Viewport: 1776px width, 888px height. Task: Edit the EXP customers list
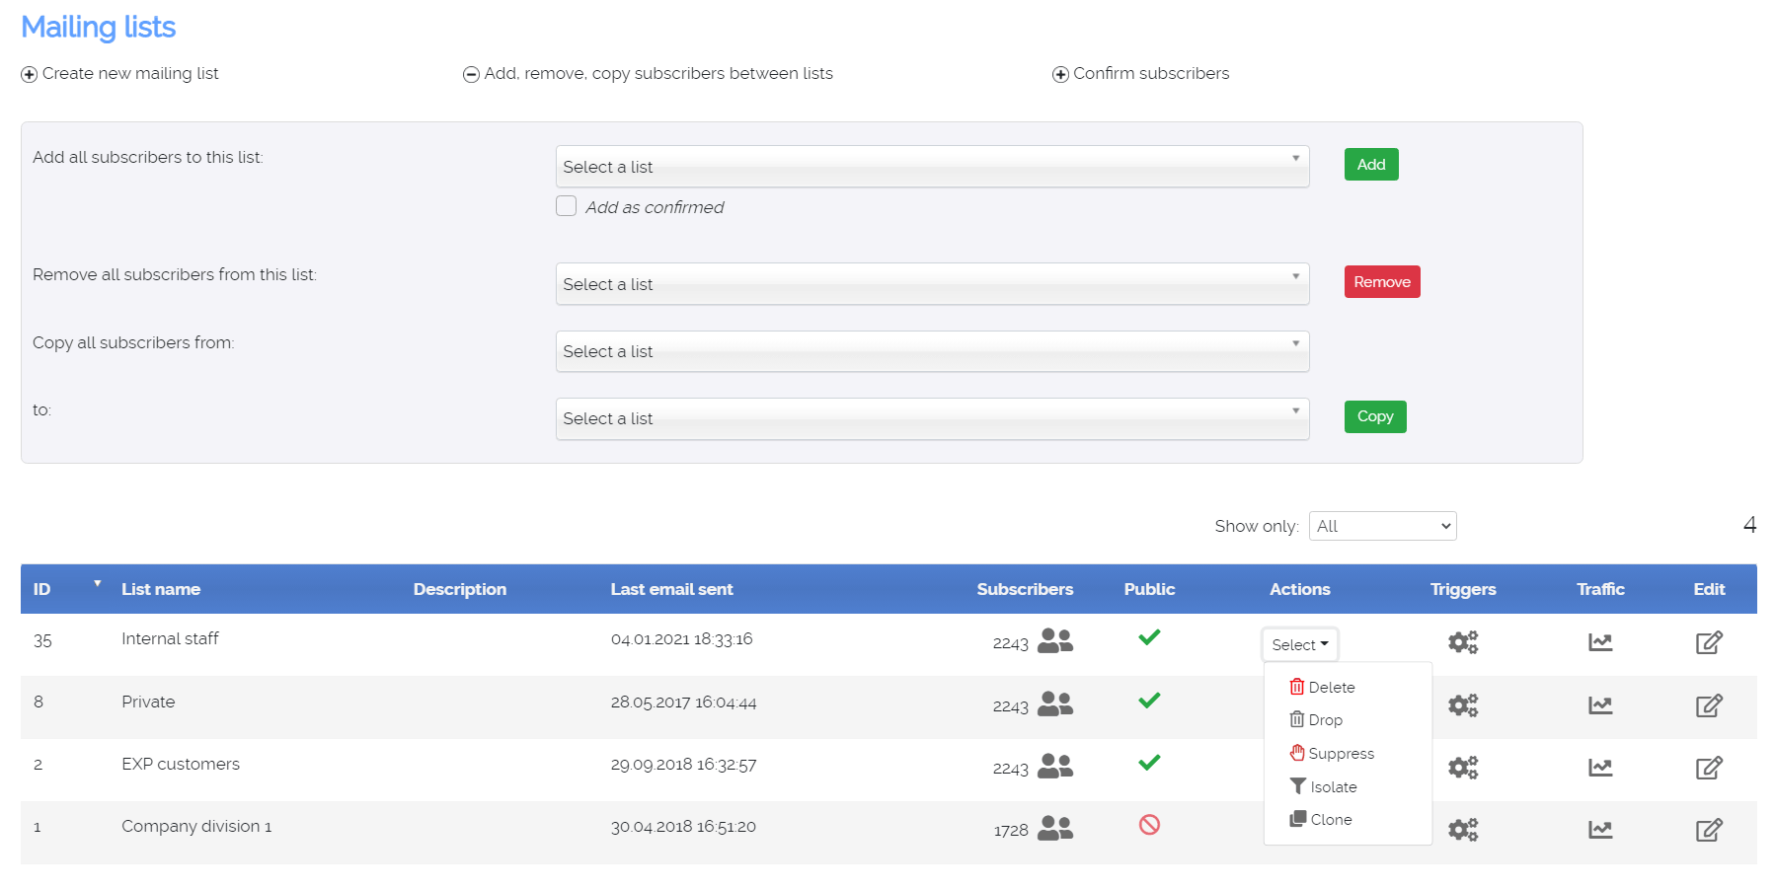click(x=1708, y=768)
